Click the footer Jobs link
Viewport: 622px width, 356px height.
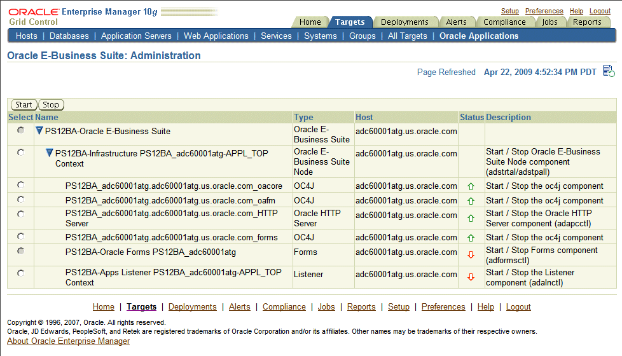pos(326,307)
